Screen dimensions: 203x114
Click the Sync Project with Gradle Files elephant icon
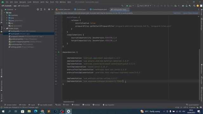tap(183, 6)
